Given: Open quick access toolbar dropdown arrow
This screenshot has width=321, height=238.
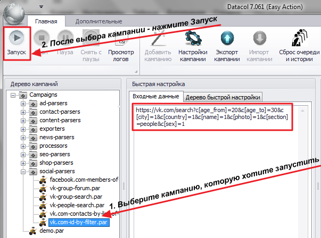Looking at the screenshot, I should (41, 7).
